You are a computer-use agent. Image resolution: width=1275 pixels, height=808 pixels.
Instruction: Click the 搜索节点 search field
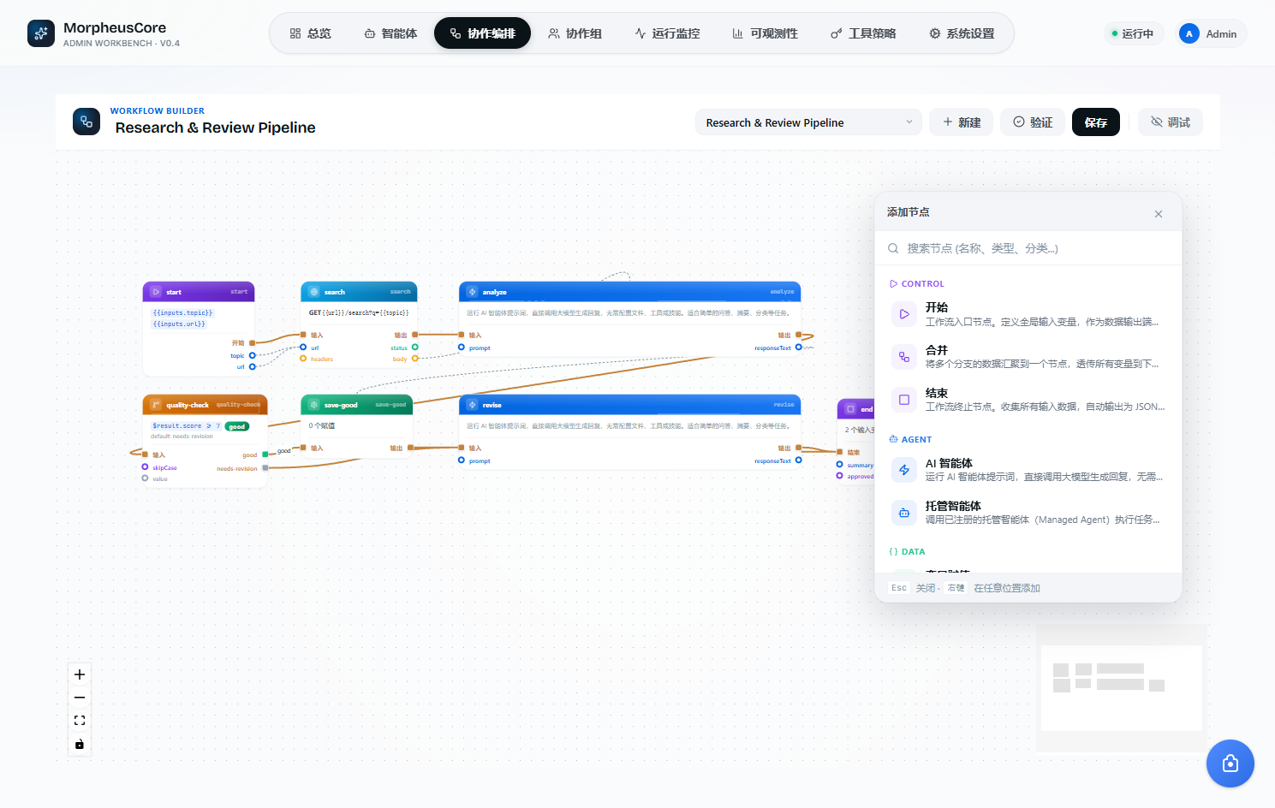1028,248
